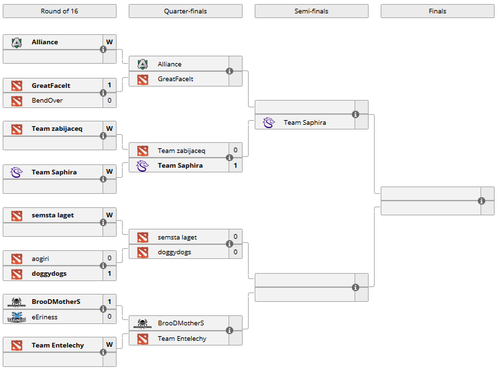The width and height of the screenshot is (504, 373).
Task: Click the BrooDMotherS logo in Quarter-finals
Action: 142,323
